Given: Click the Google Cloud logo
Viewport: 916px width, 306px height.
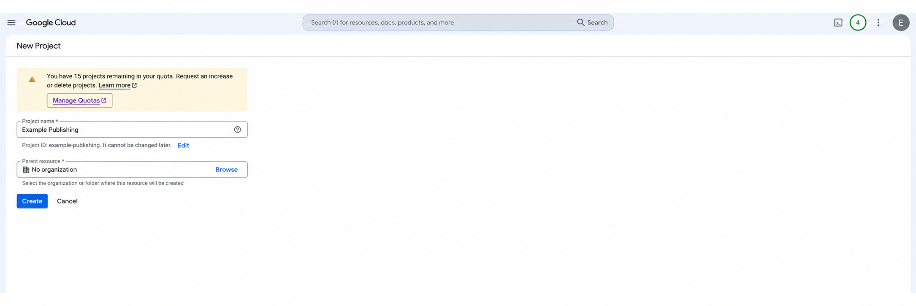Looking at the screenshot, I should (51, 23).
